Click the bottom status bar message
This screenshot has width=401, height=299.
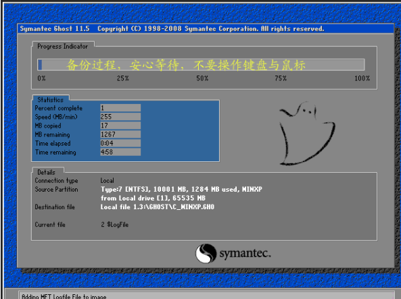[x=64, y=297]
